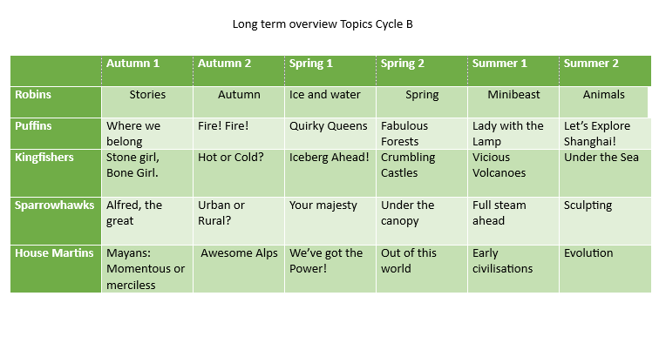Select the 'Lady with the Lamp' cell

point(507,133)
